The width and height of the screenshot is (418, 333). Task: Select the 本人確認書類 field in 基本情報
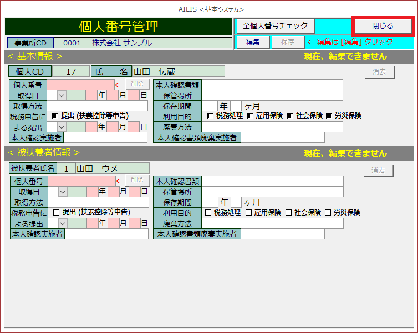pyautogui.click(x=272, y=85)
